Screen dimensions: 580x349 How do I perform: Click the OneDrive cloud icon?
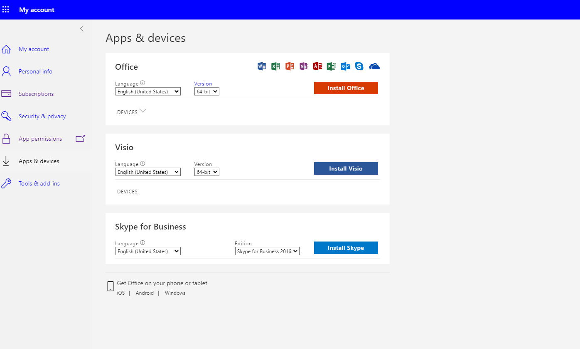[374, 66]
